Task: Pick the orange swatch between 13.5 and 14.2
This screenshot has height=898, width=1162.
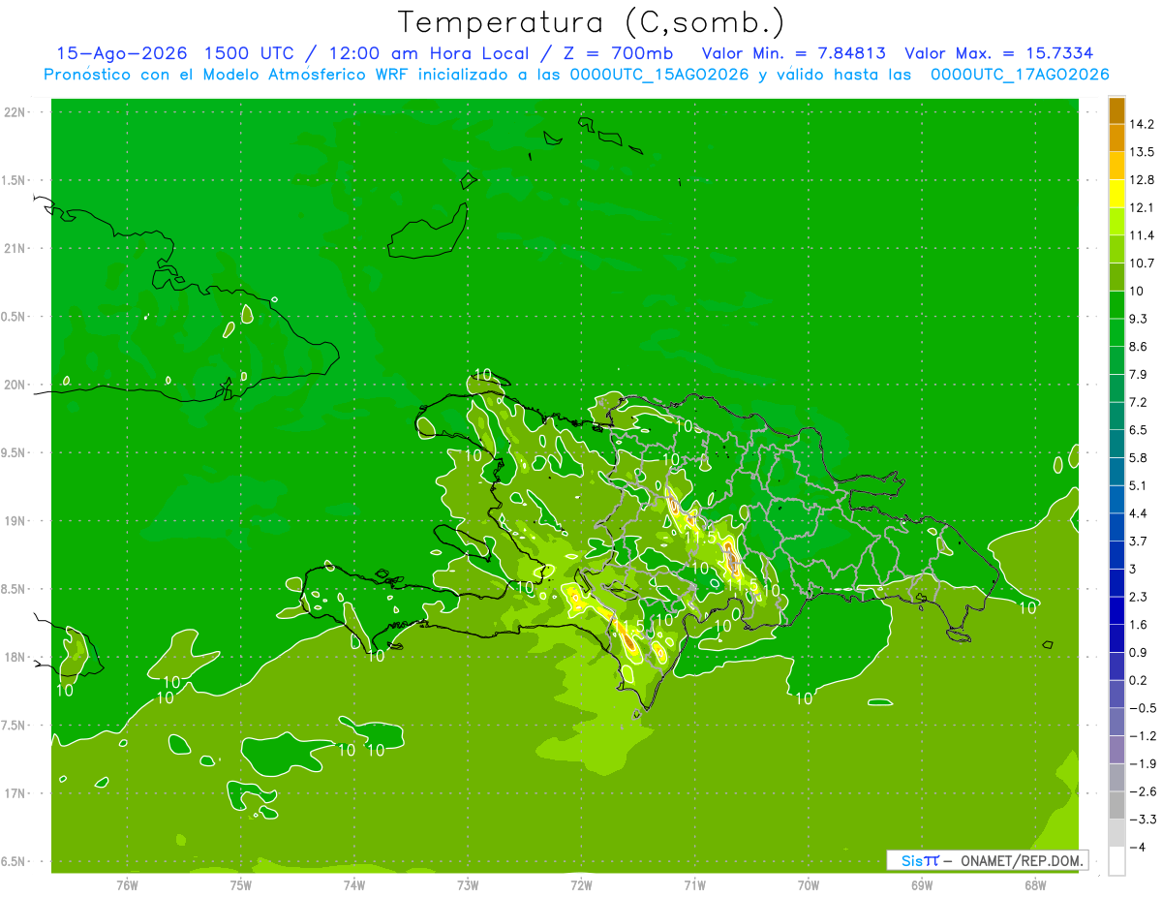Action: click(1116, 138)
